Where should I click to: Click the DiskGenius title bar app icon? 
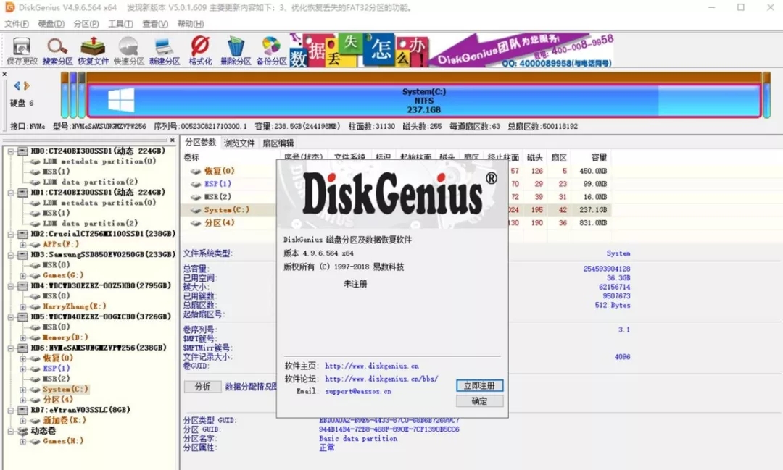coord(9,7)
